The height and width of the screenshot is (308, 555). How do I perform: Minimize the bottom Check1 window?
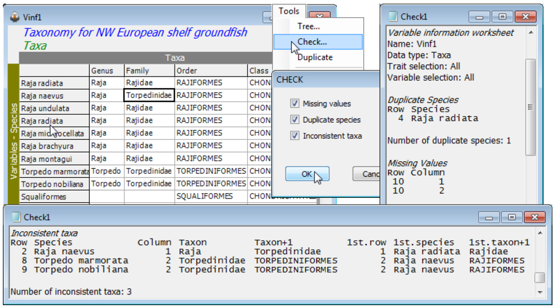489,217
